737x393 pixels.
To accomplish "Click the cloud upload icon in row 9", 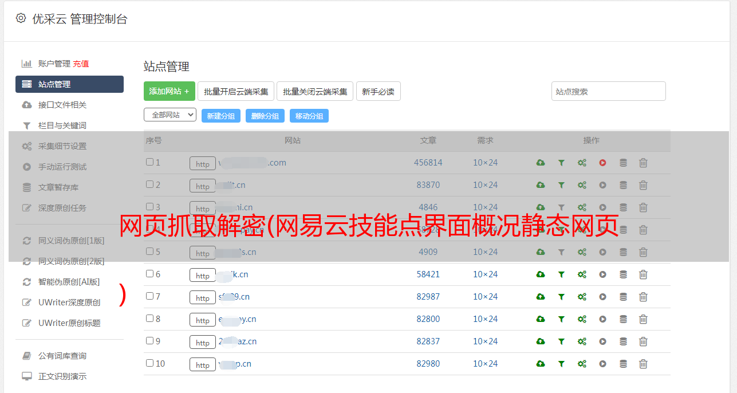I will coord(541,341).
